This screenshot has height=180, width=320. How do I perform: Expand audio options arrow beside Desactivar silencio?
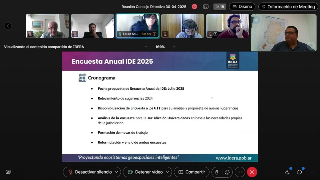116,172
